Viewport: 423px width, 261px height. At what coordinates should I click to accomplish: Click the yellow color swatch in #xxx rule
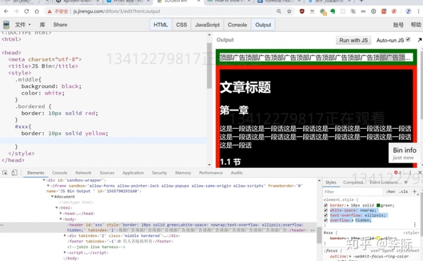378,238
